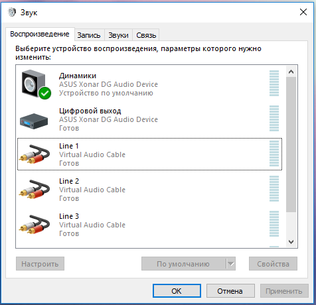The image size is (316, 305).
Task: Click the green default-device checkmark badge
Action: coord(45,93)
